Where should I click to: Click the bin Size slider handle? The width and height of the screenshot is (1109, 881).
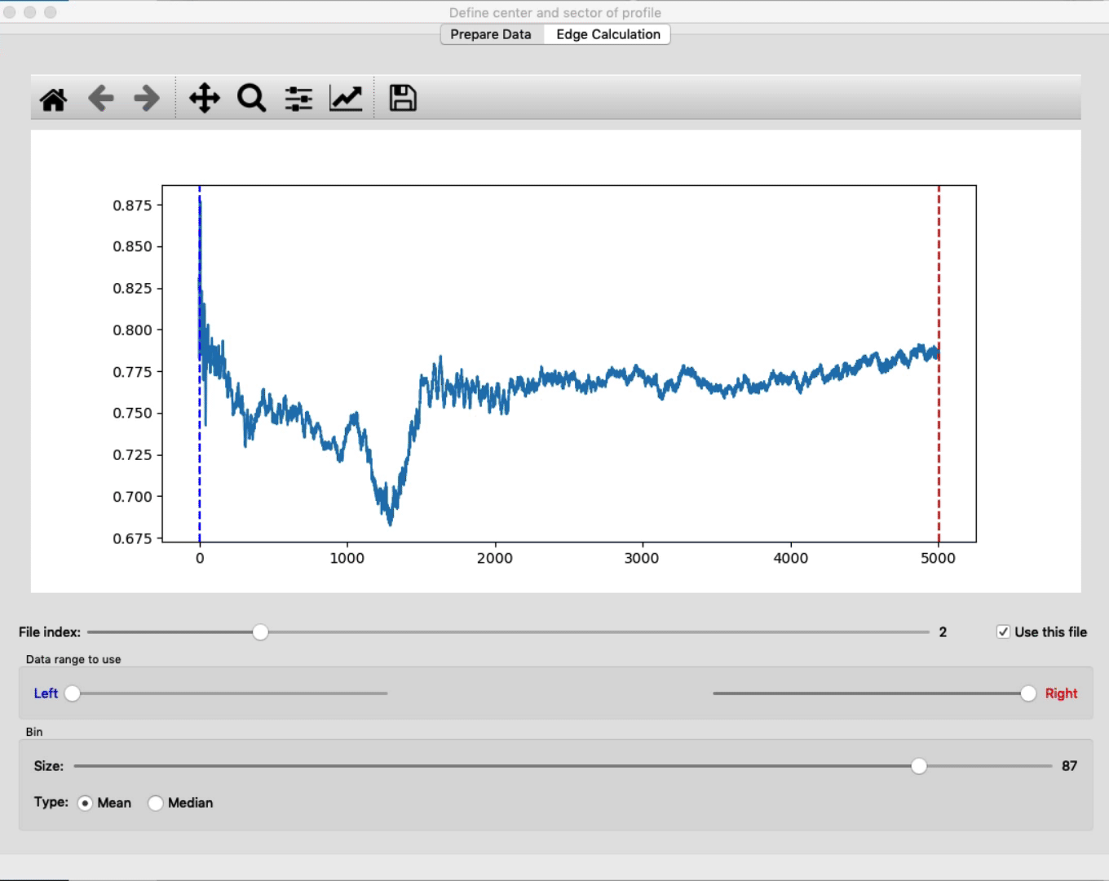[x=919, y=766]
